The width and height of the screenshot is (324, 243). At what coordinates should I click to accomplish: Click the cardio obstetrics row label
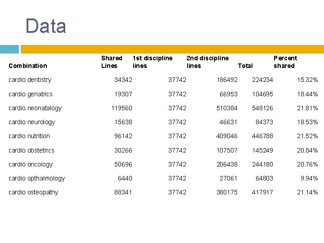coord(31,150)
